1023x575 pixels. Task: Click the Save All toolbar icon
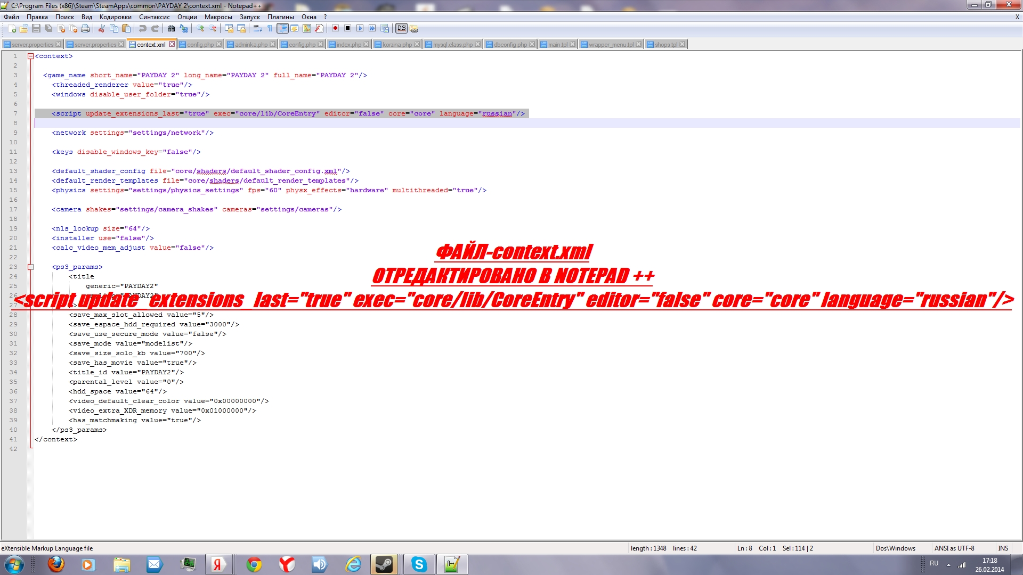point(48,29)
